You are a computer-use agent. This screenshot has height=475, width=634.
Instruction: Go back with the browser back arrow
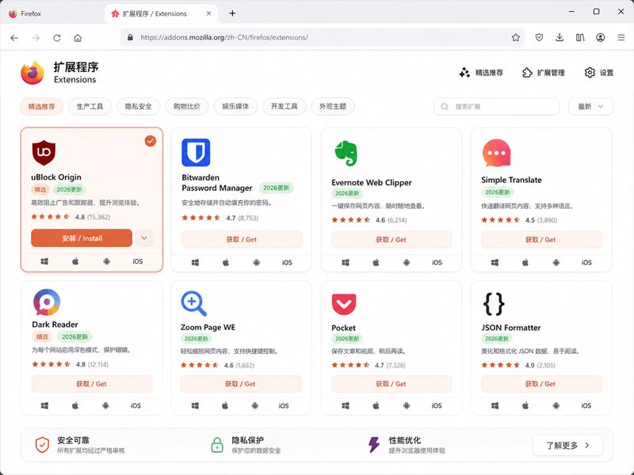pos(14,37)
